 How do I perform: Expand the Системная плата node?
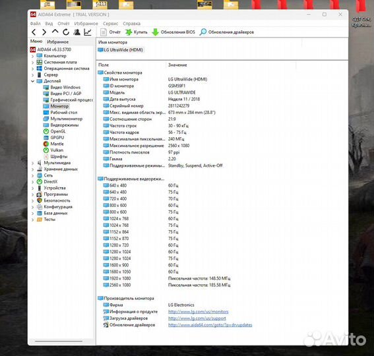click(33, 62)
